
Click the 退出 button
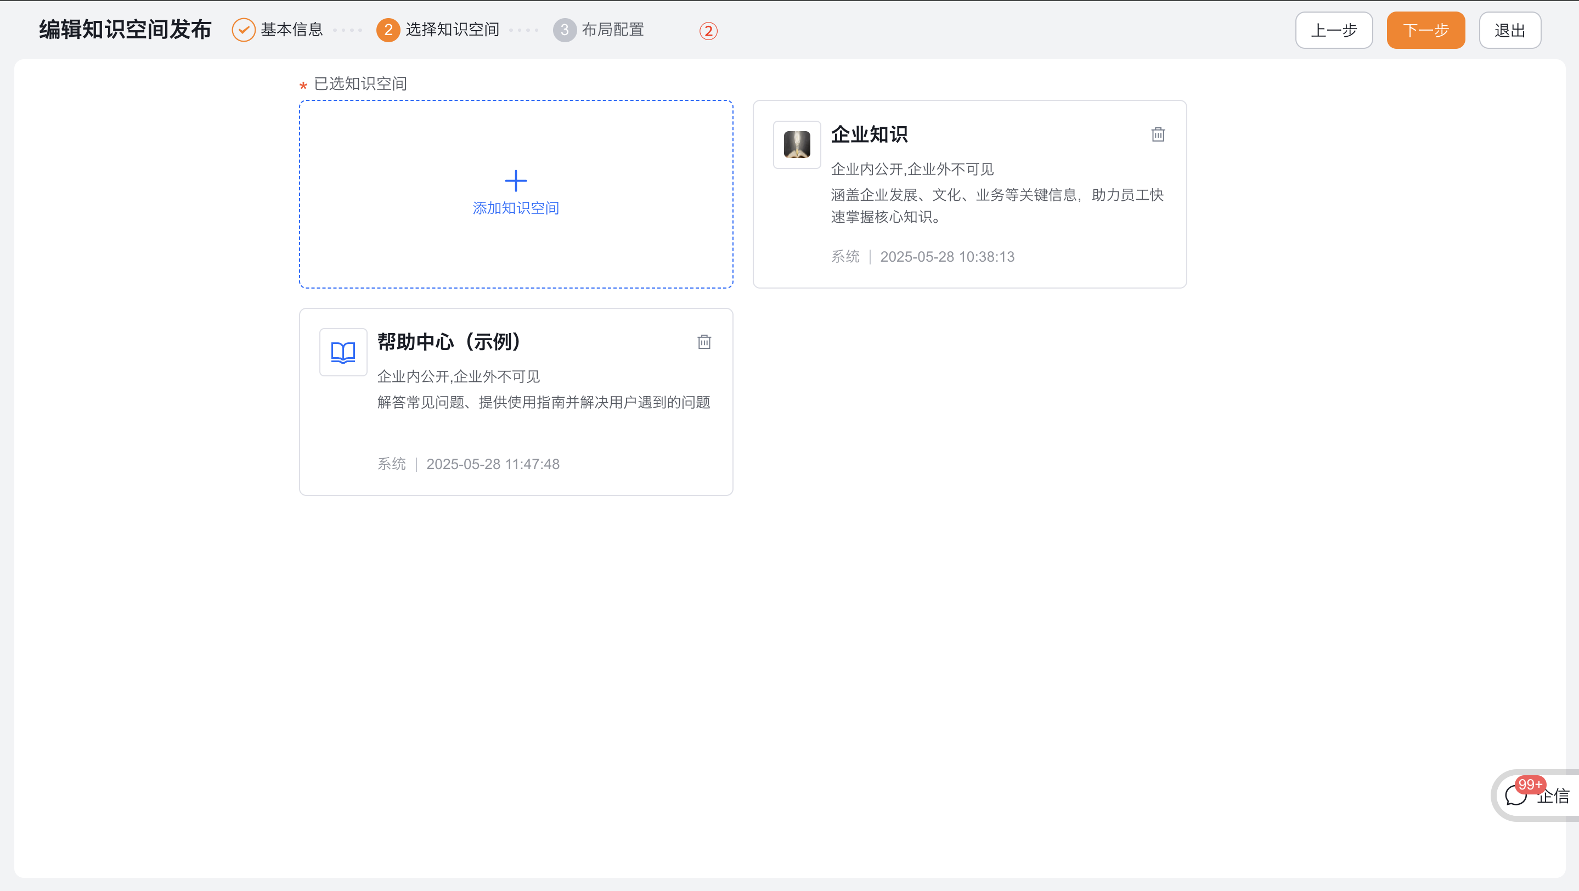click(x=1510, y=30)
